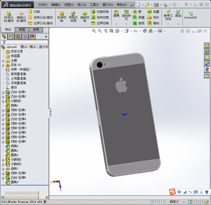This screenshot has width=211, height=205.
Task: Open the 线性阵列 pattern dropdown arrow
Action: (126, 24)
